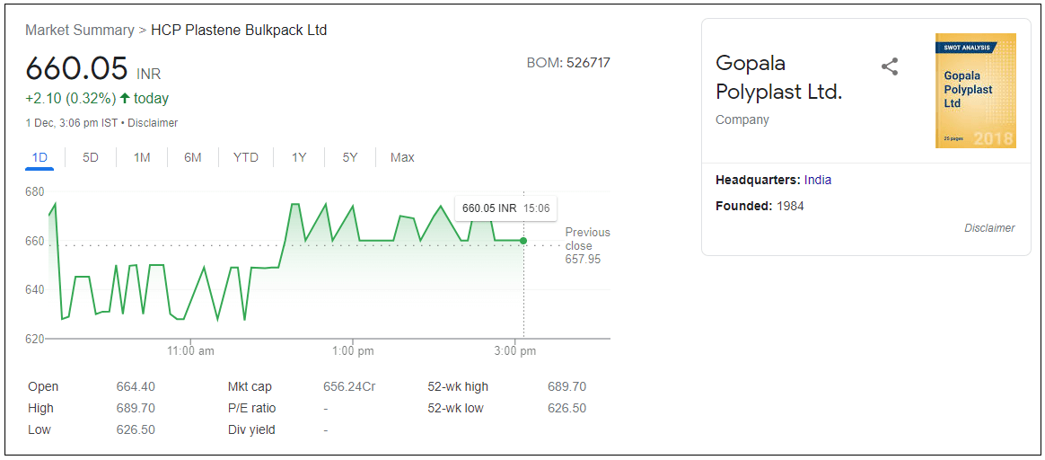
Task: Click the 680 y-axis label
Action: [x=35, y=192]
